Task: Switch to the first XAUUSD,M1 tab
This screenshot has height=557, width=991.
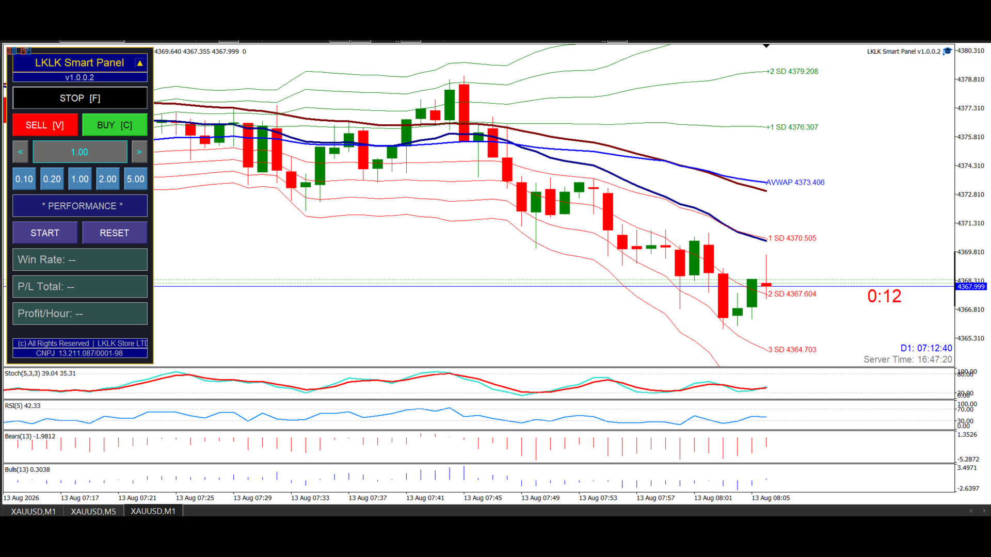Action: pyautogui.click(x=34, y=511)
